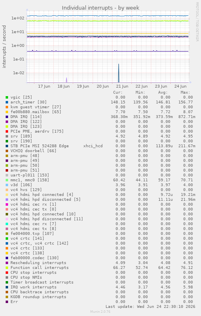This screenshot has width=201, height=316.
Task: Click the 'fe004000.txp [107]' legend label
Action: (32, 234)
